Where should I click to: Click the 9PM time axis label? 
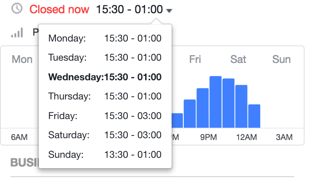tap(208, 137)
